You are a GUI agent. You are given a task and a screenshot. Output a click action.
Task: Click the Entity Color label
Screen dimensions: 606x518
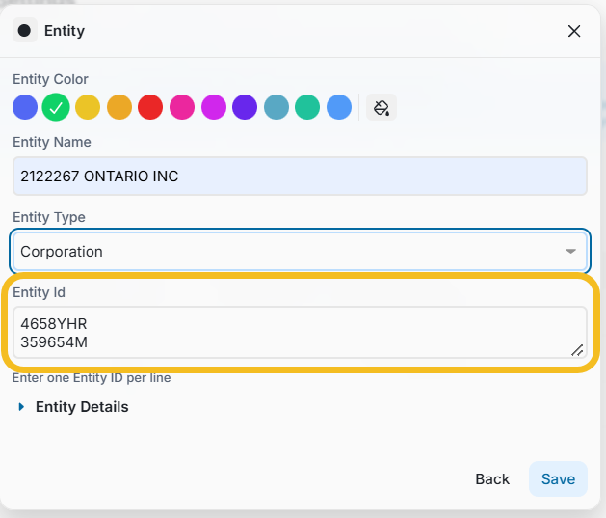(51, 79)
